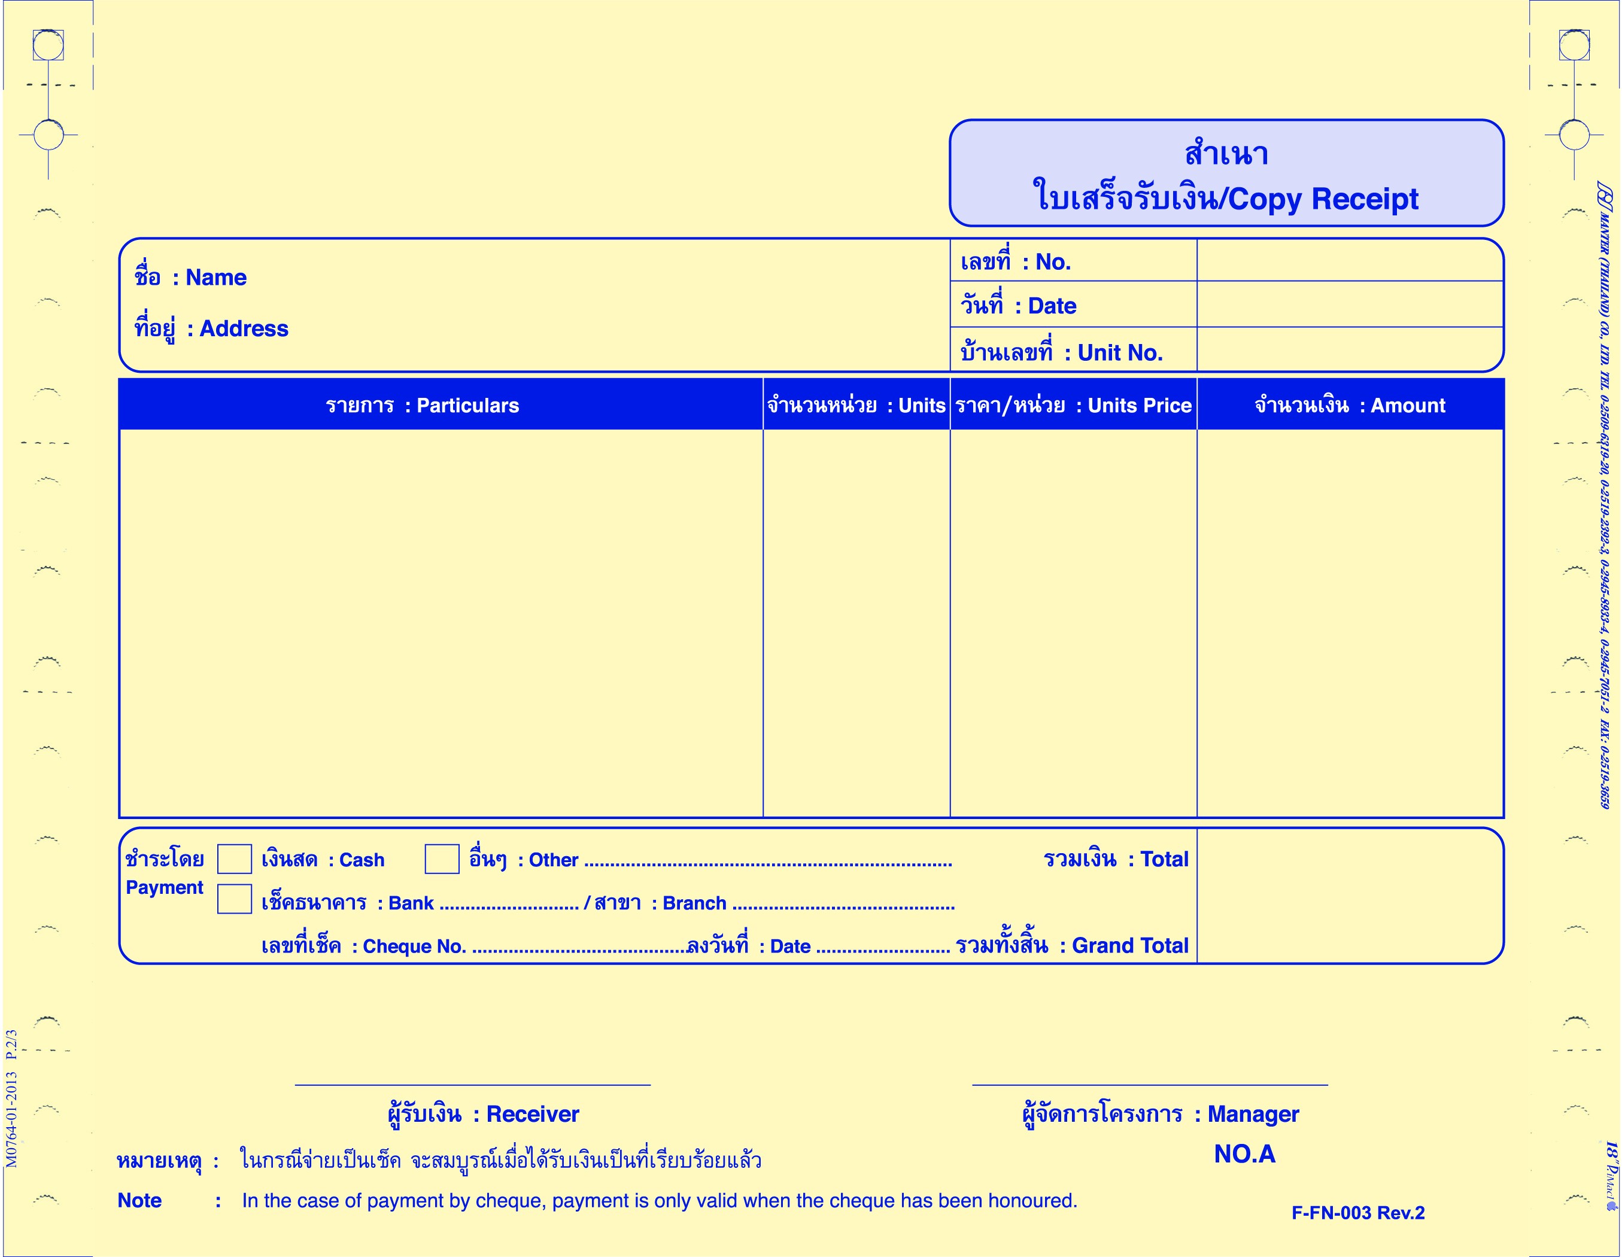Click the 'F-FN-003 Rev.2' form code

[1359, 1213]
